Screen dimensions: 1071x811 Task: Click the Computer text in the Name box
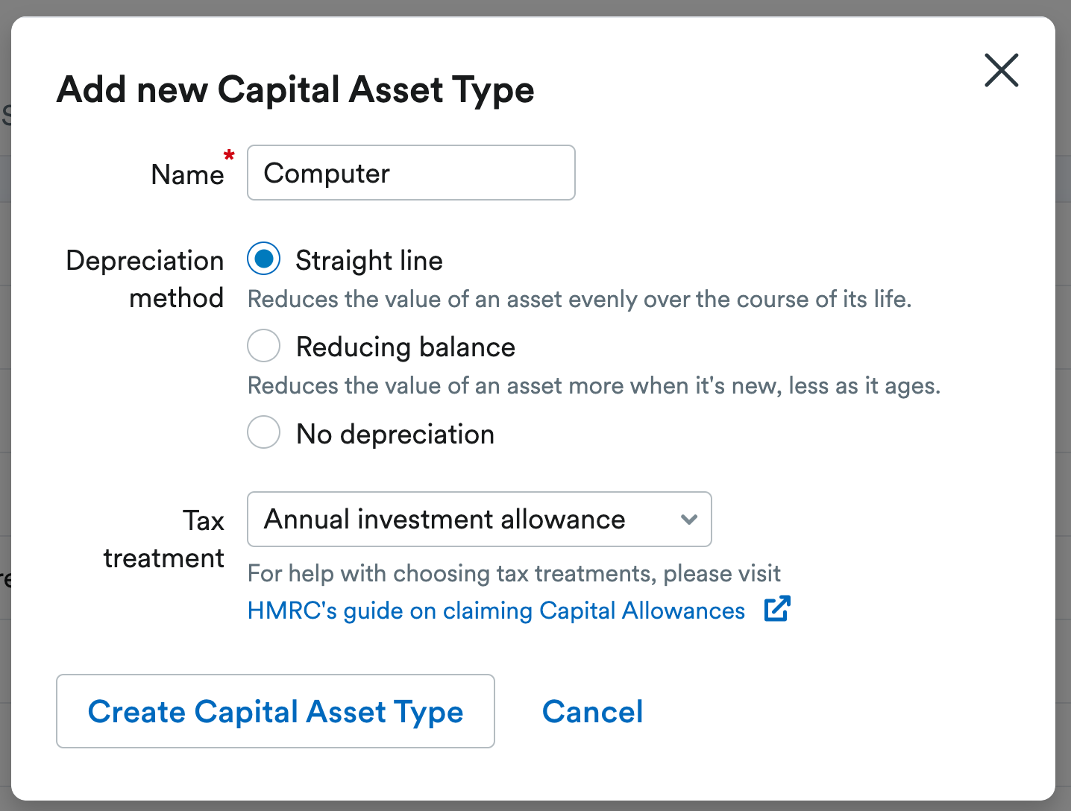coord(327,172)
